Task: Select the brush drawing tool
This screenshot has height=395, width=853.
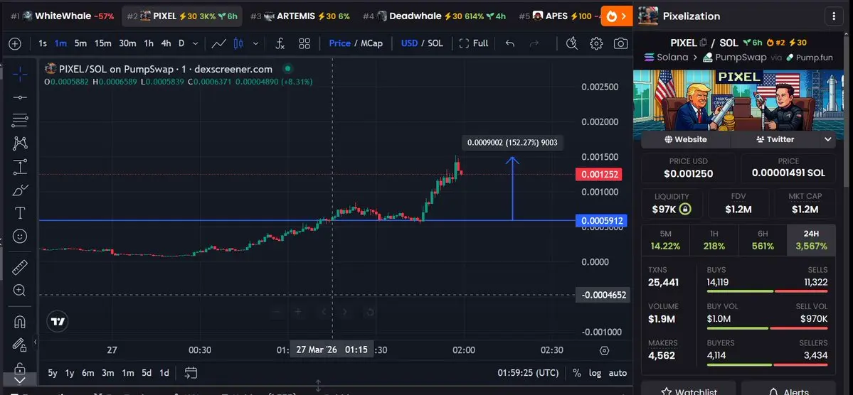Action: click(x=20, y=190)
